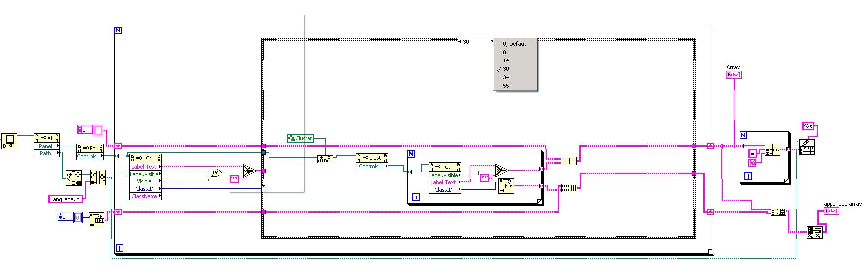Image resolution: width=863 pixels, height=269 pixels.
Task: Click the Transpose 2D Array function icon
Action: pos(814,233)
